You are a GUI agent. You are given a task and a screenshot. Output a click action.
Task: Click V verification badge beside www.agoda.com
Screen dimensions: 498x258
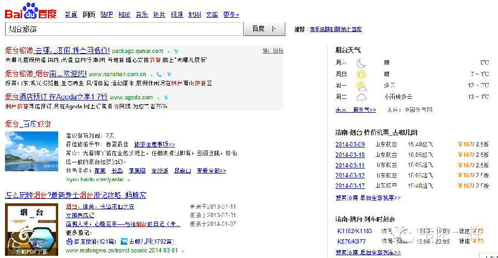coord(166,98)
